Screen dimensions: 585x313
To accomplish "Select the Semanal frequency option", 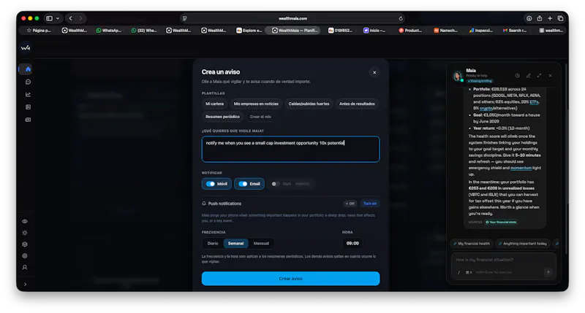I will [235, 244].
